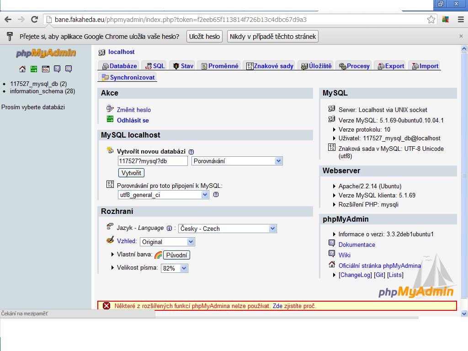
Task: Open the rainbow custom color picker
Action: pyautogui.click(x=158, y=255)
